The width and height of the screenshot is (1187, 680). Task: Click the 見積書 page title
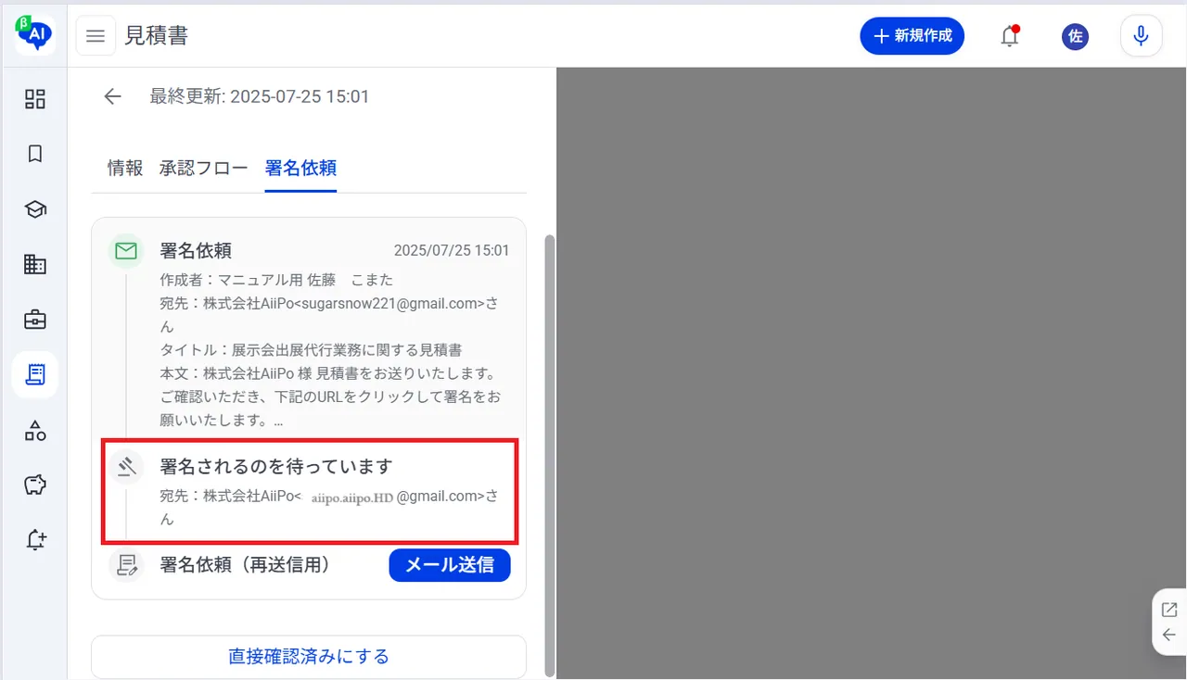click(157, 36)
